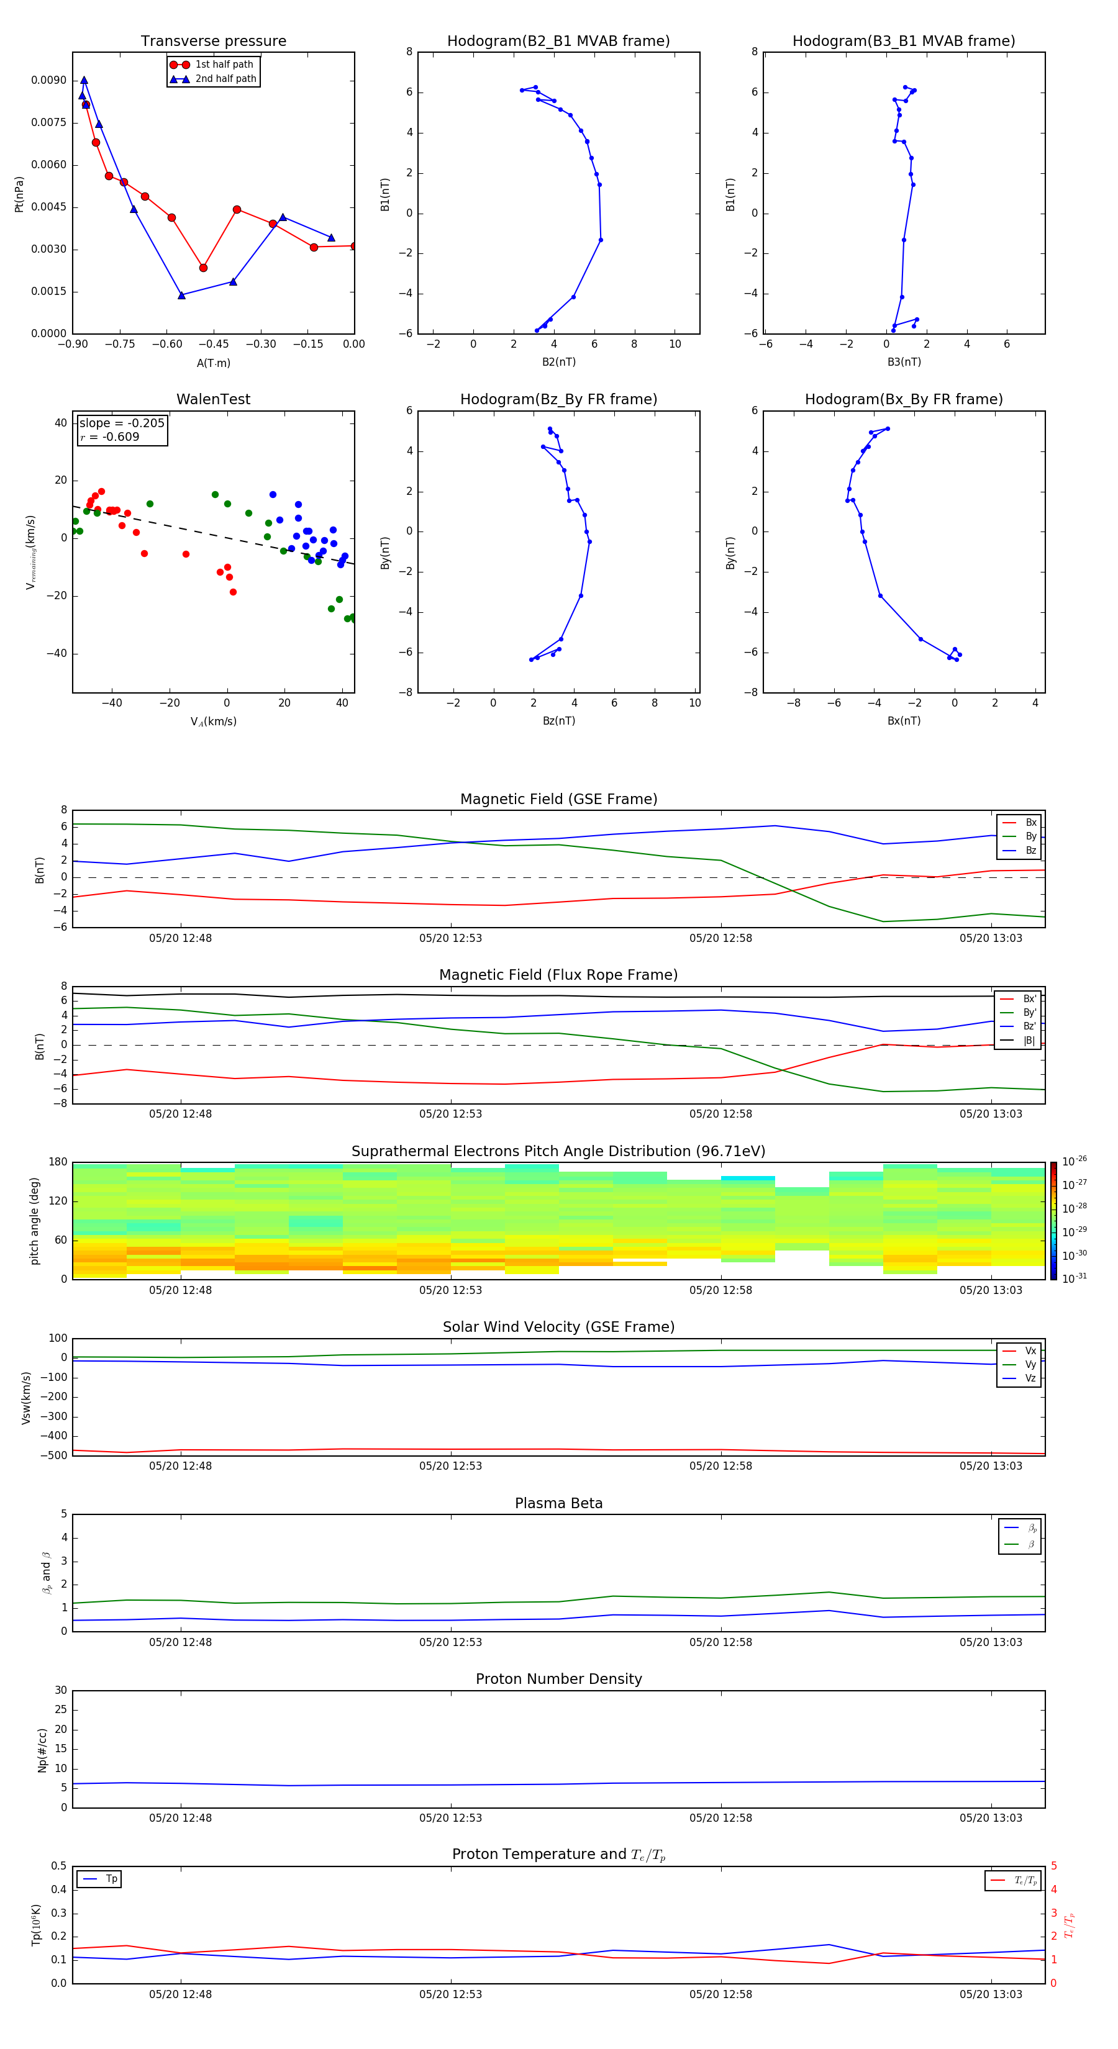Click the 'r = -0.609' annotation text

(110, 436)
